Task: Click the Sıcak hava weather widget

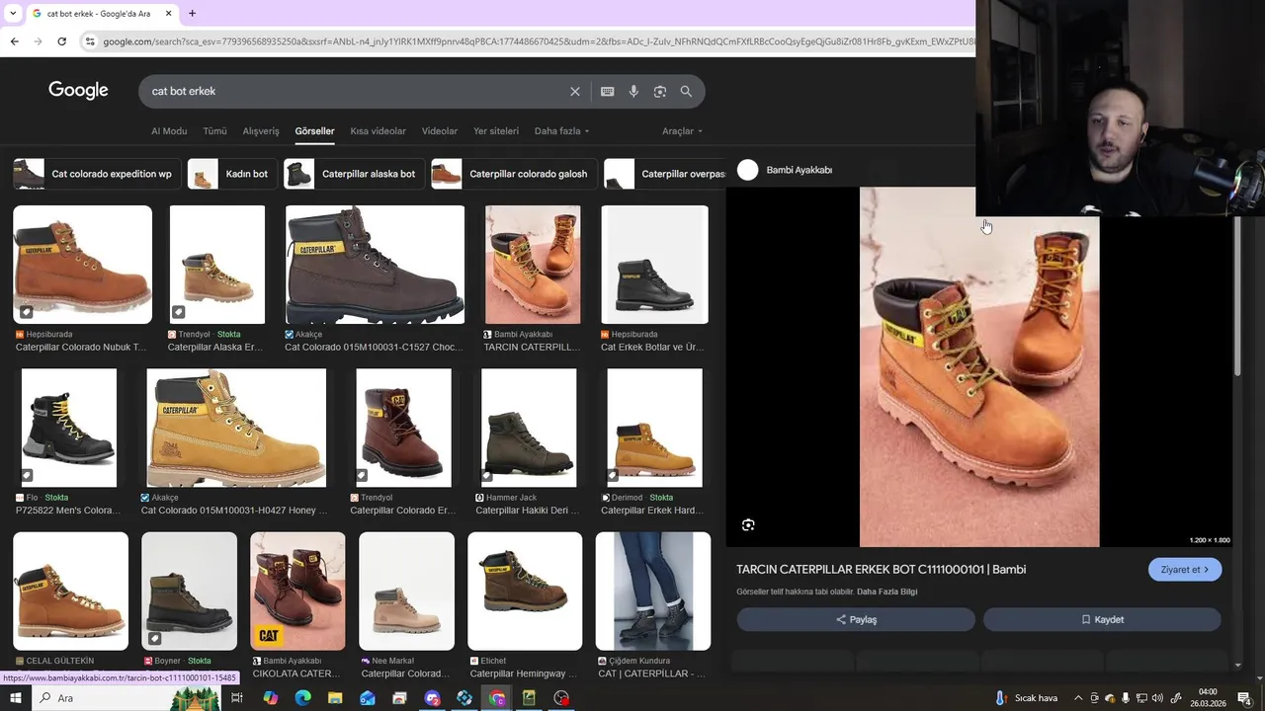Action: pyautogui.click(x=1026, y=698)
